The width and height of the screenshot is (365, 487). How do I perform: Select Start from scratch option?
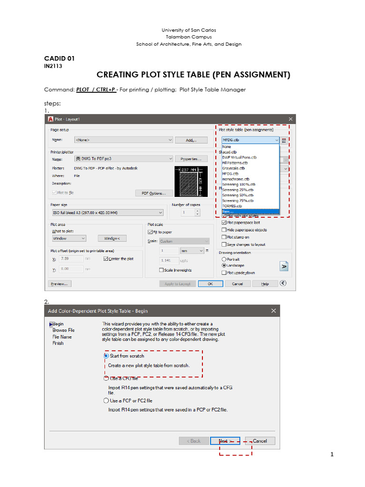point(106,356)
